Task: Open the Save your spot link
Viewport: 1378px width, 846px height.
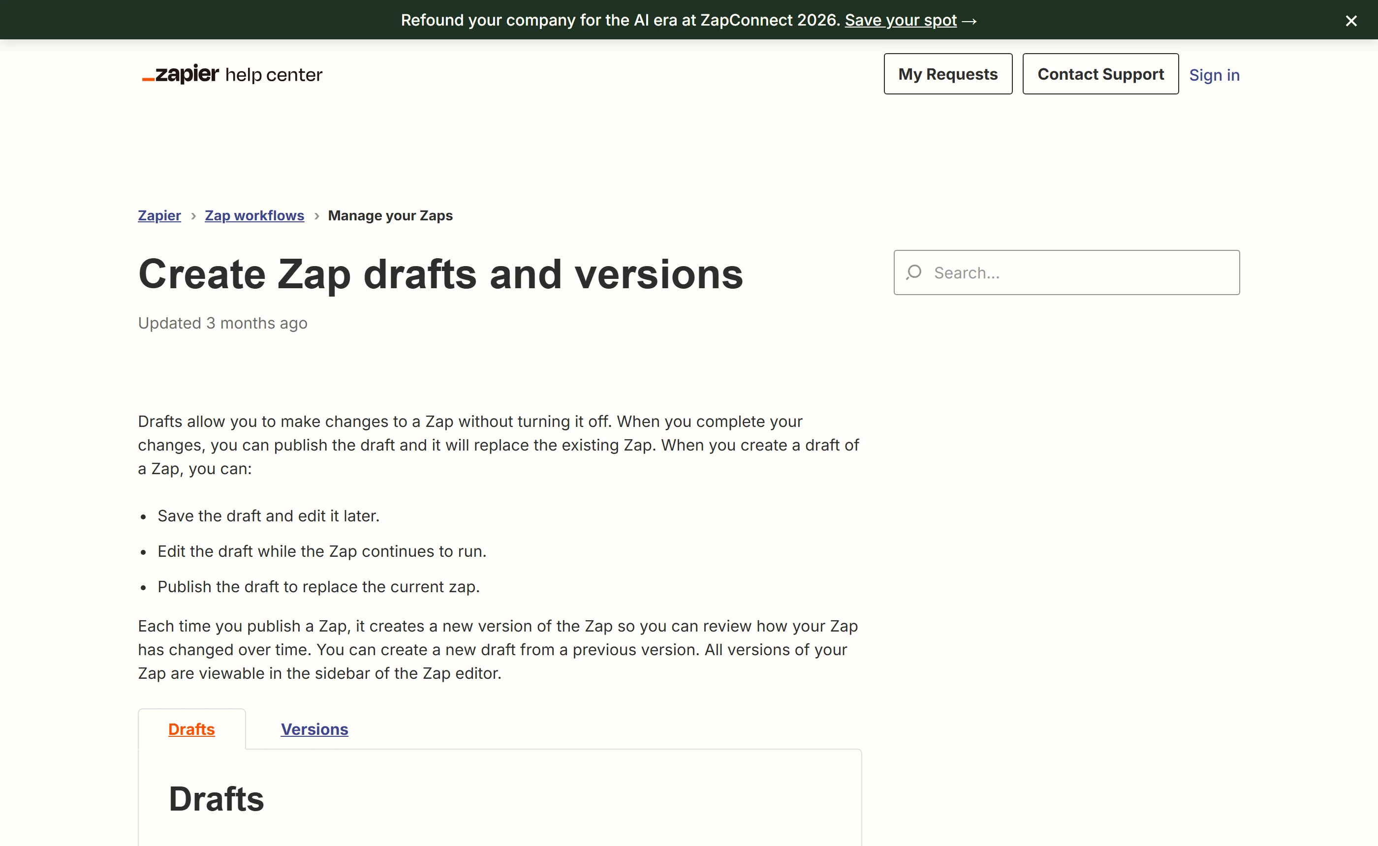Action: coord(901,20)
